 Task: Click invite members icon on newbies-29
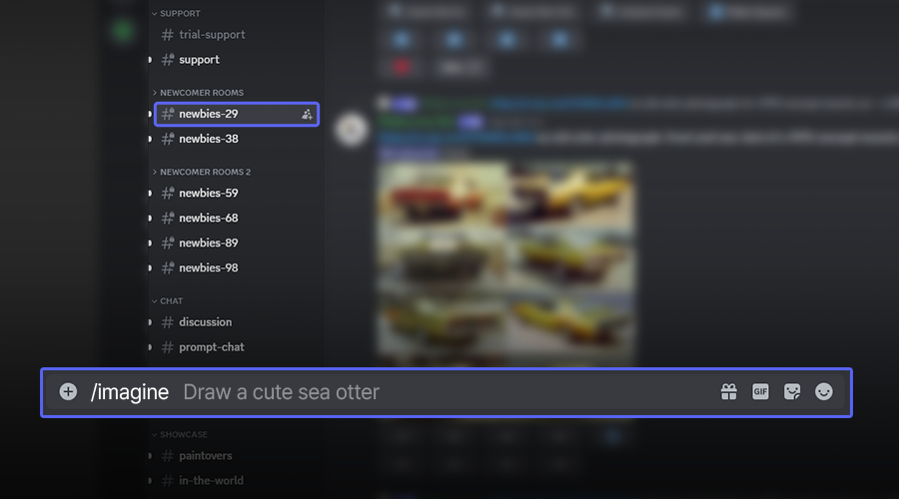pos(308,114)
